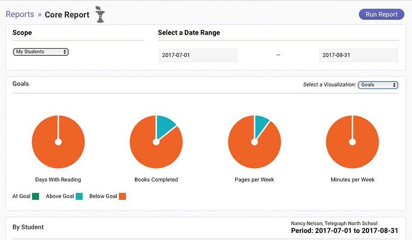The width and height of the screenshot is (412, 240).
Task: Click the teal Above Goal legend swatch
Action: 79,197
